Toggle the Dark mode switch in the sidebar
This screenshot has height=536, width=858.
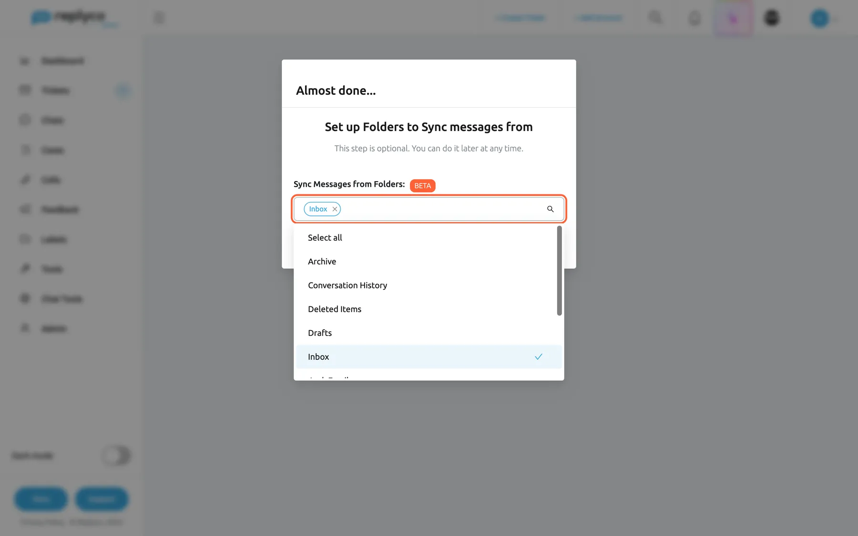116,456
